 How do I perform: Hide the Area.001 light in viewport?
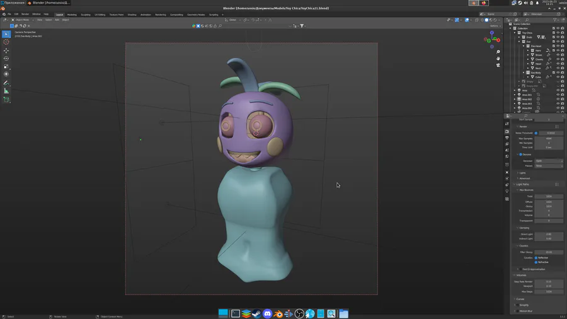558,95
